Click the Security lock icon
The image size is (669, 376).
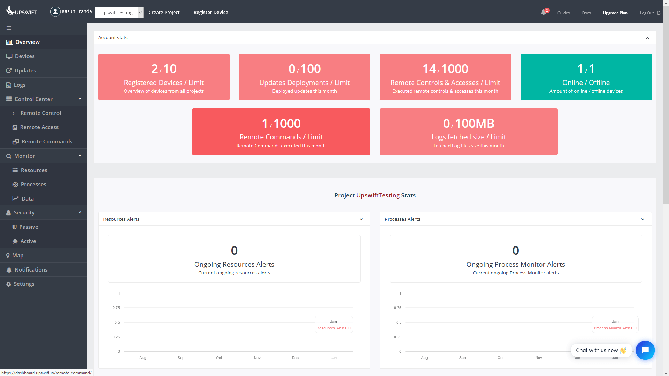pyautogui.click(x=8, y=213)
